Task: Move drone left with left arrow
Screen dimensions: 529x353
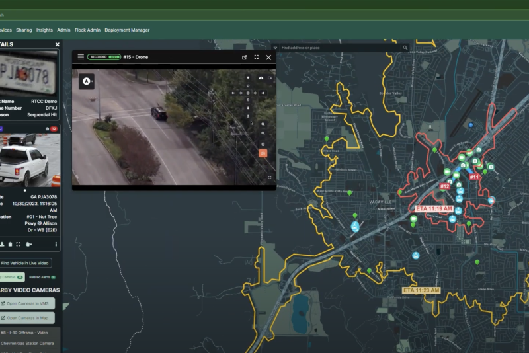Action: point(233,93)
